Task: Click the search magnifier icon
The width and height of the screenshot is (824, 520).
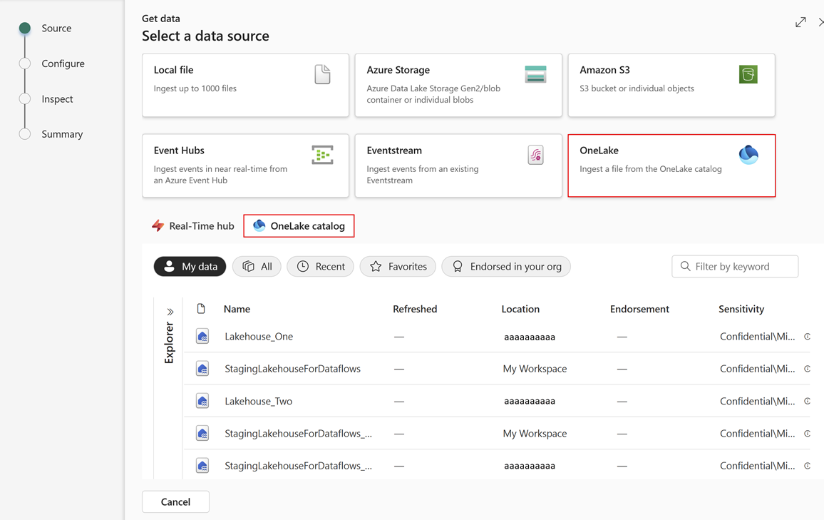Action: pos(685,266)
